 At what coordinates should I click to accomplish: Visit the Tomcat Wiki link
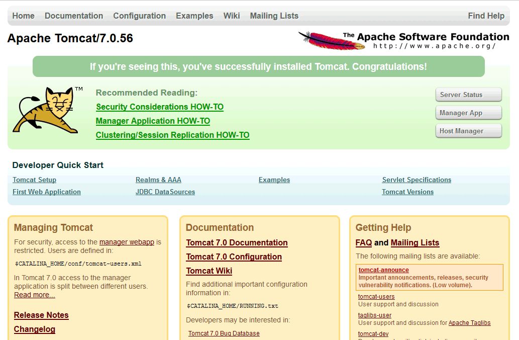click(x=209, y=271)
